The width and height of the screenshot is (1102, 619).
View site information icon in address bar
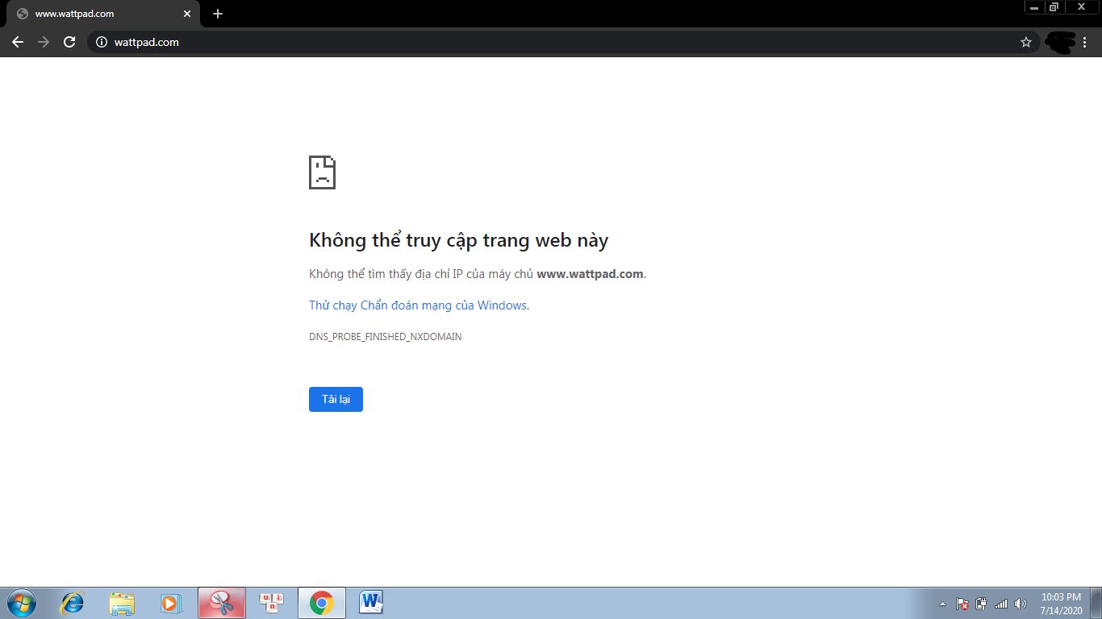point(102,42)
